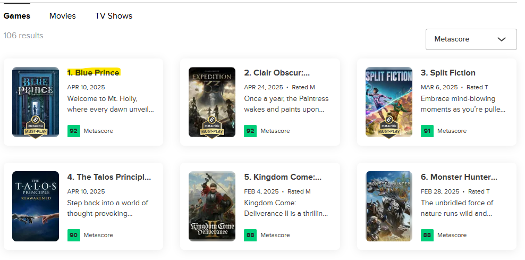Click the 91 Metascore badge for Split Fiction

click(427, 131)
